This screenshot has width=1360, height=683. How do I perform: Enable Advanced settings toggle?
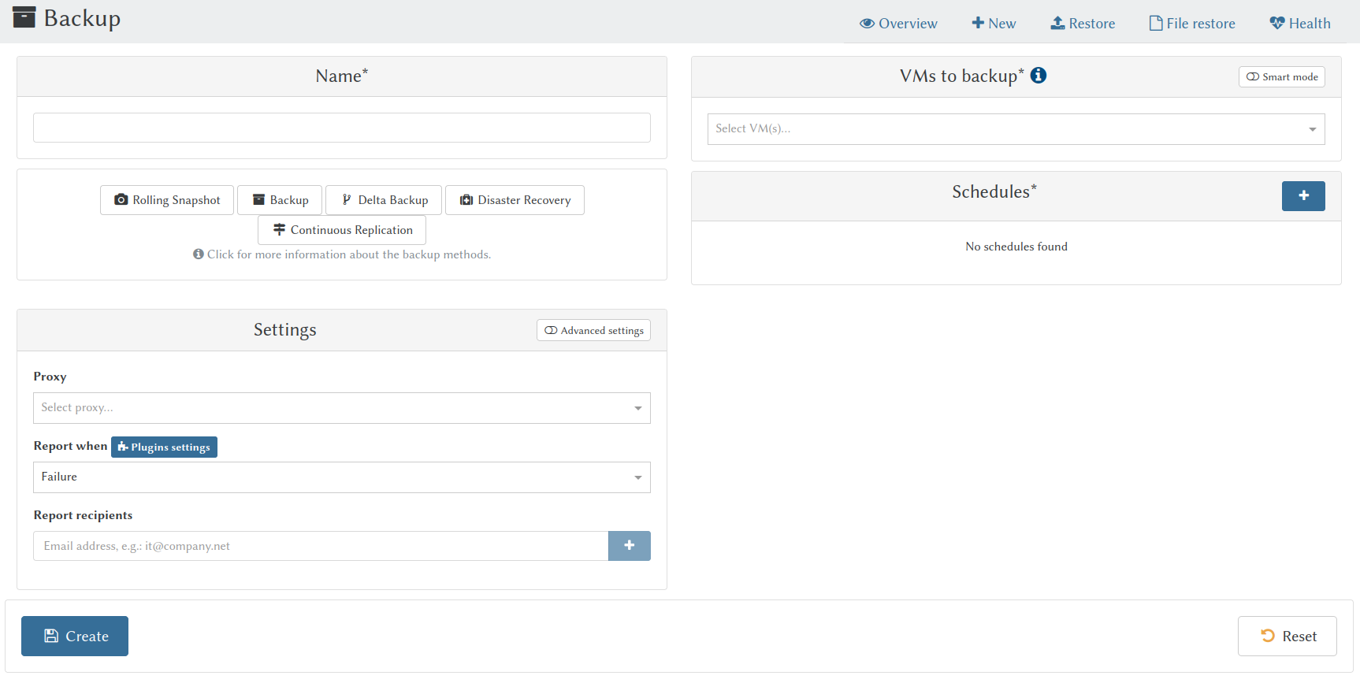coord(593,331)
